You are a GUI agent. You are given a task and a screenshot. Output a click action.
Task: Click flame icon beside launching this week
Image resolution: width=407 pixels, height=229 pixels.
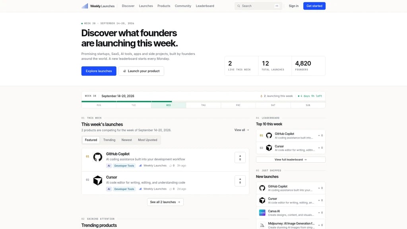click(262, 96)
